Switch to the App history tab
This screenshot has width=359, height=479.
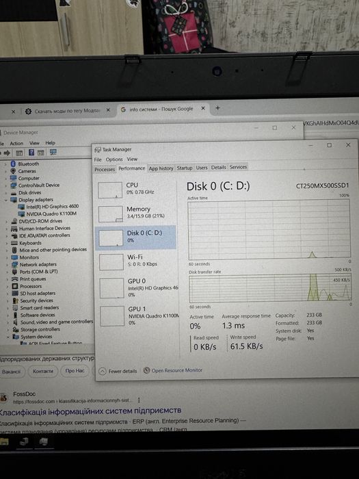[x=161, y=168]
